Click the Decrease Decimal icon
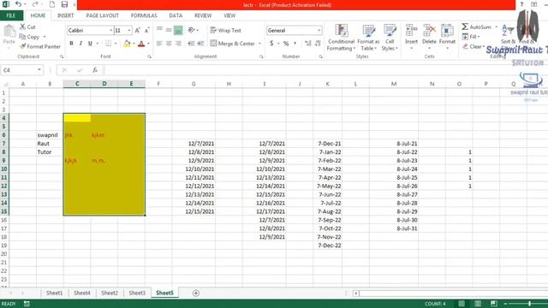The image size is (548, 308). tap(318, 44)
